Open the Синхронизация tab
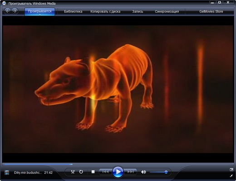Screen dimensions: 236x181 [167, 11]
